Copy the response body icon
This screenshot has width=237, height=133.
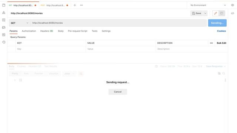[219, 74]
